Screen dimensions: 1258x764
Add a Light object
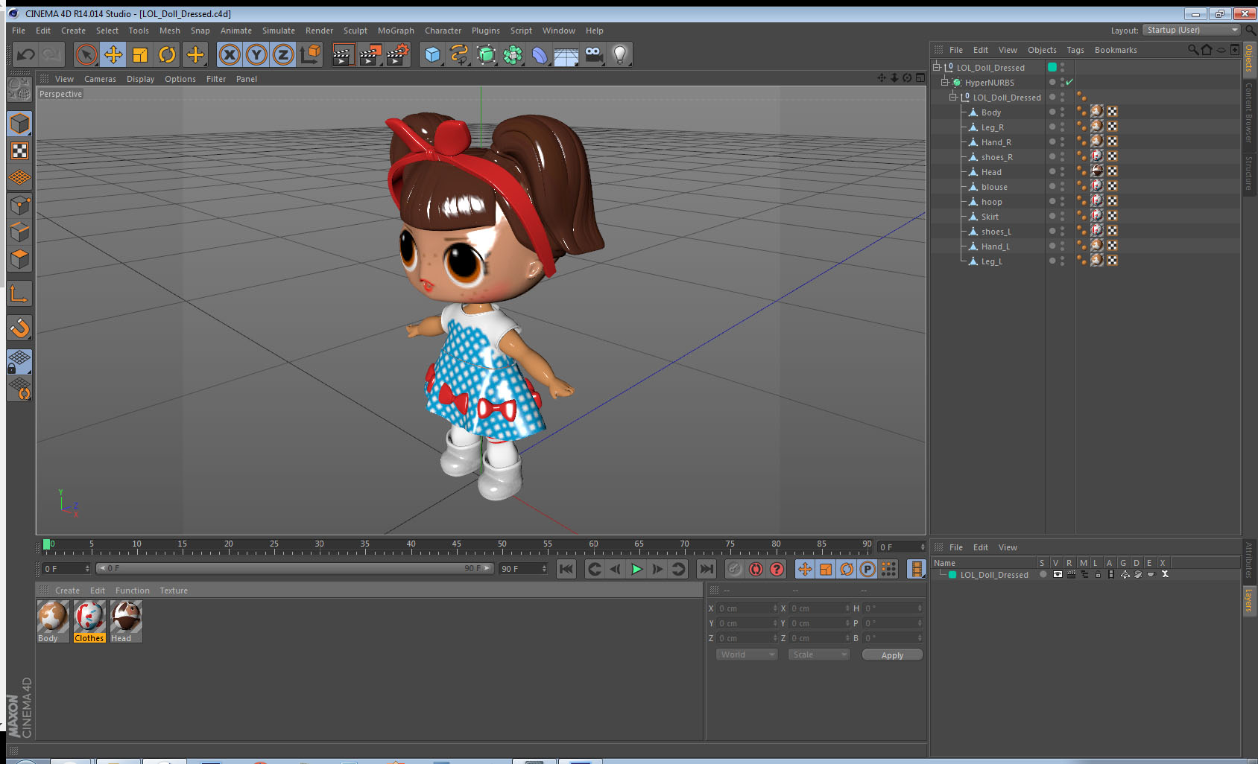coord(620,54)
